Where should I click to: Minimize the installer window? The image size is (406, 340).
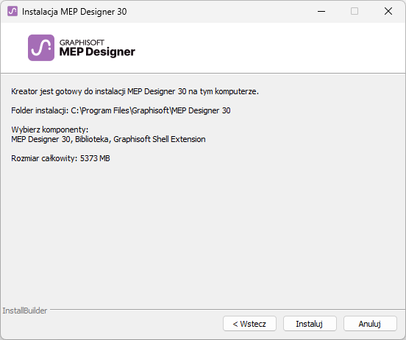click(321, 11)
